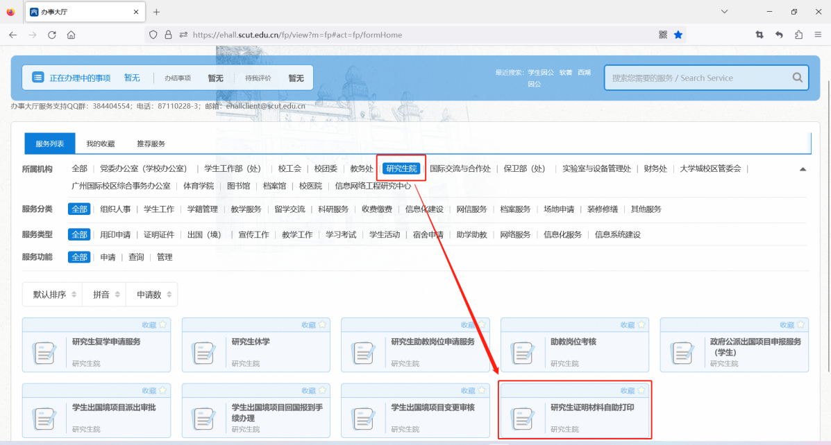Screen dimensions: 831x445
Task: Switch to the 推荐服务 tab
Action: pos(151,143)
